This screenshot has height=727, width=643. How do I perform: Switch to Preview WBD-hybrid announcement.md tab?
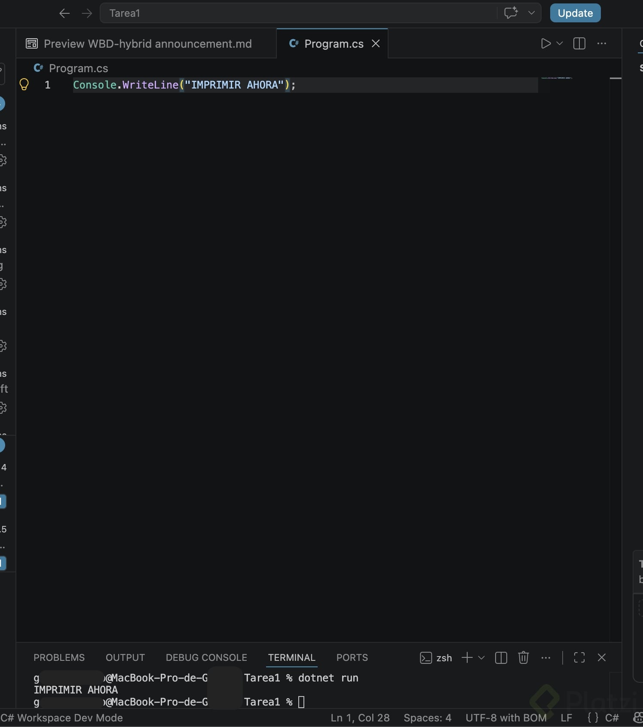(139, 44)
